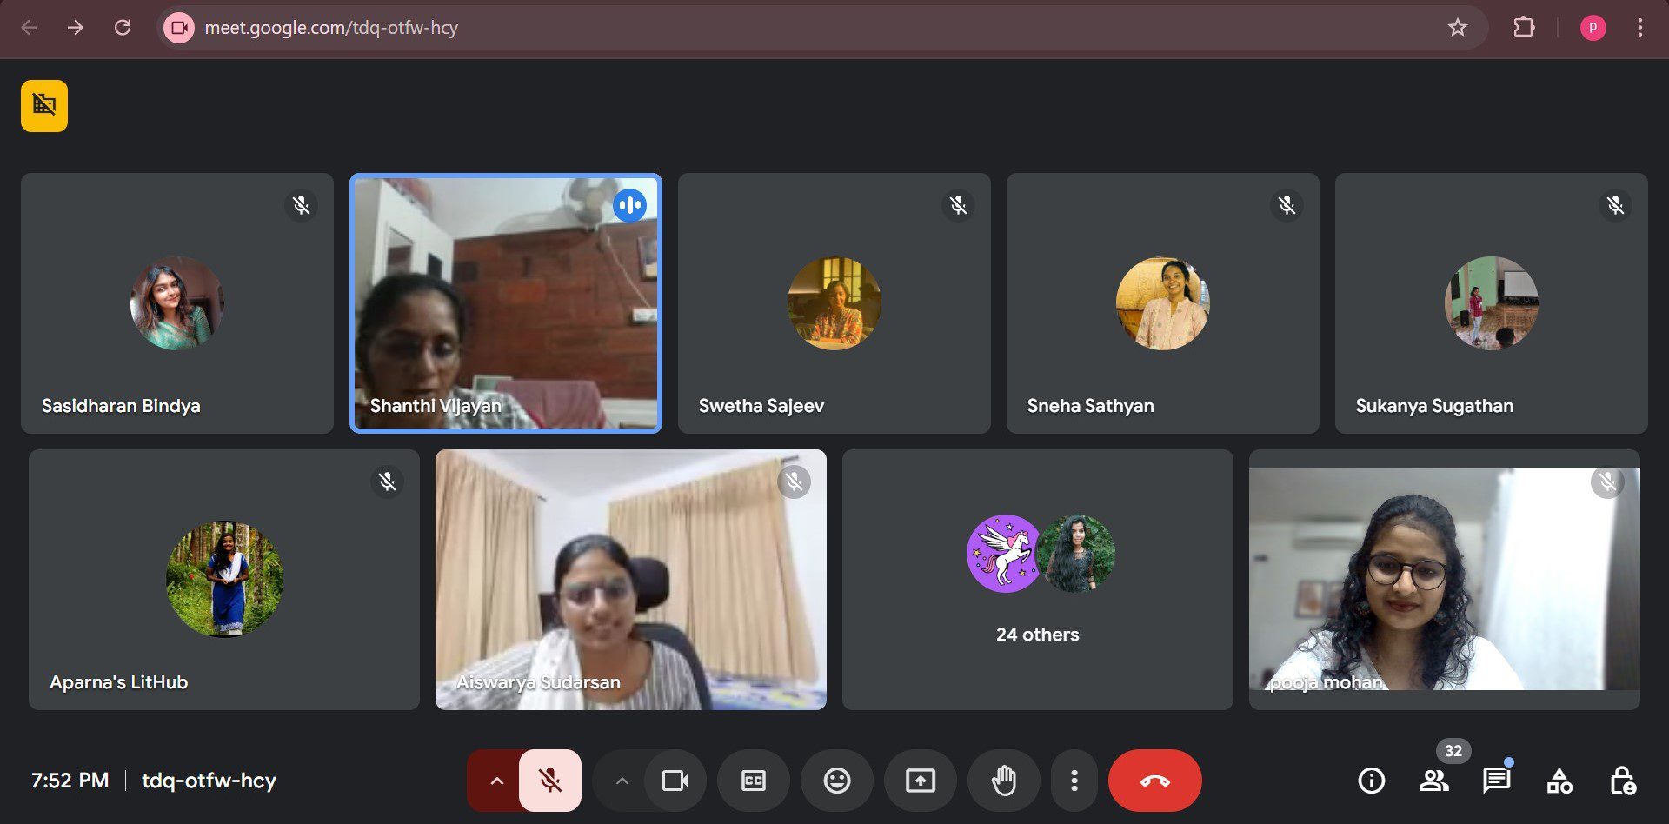1669x824 pixels.
Task: Toggle your camera on or off
Action: click(x=675, y=781)
